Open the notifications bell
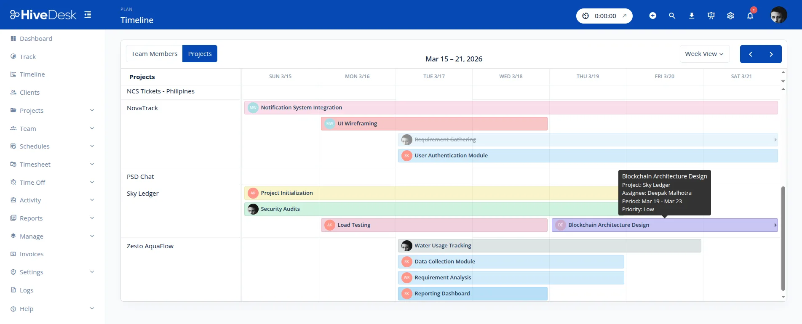The image size is (802, 324). coord(750,16)
